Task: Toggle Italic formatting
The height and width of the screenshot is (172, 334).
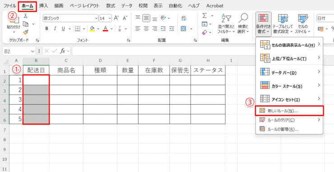Action: (55, 28)
